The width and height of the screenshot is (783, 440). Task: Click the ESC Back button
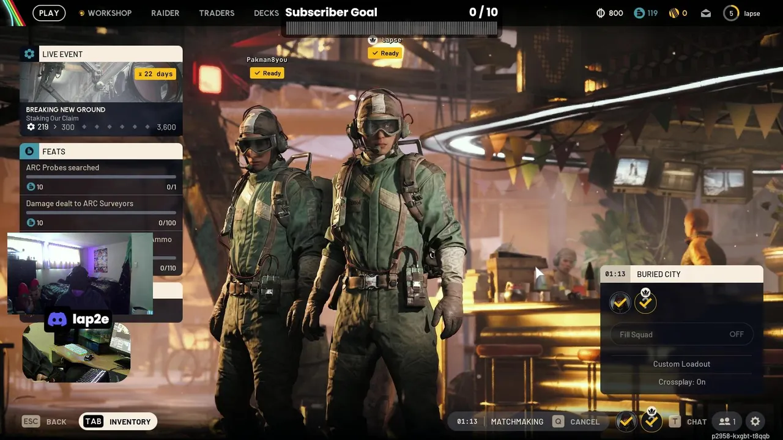(x=44, y=422)
